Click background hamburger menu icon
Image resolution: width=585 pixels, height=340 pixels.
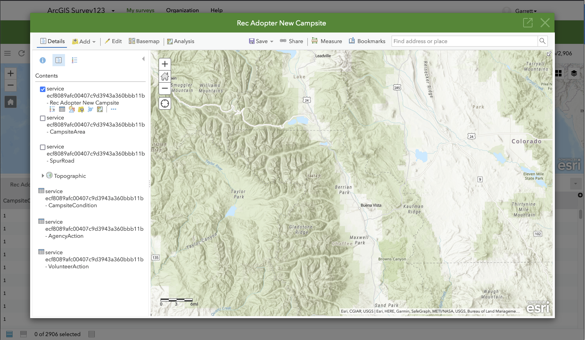coord(7,53)
